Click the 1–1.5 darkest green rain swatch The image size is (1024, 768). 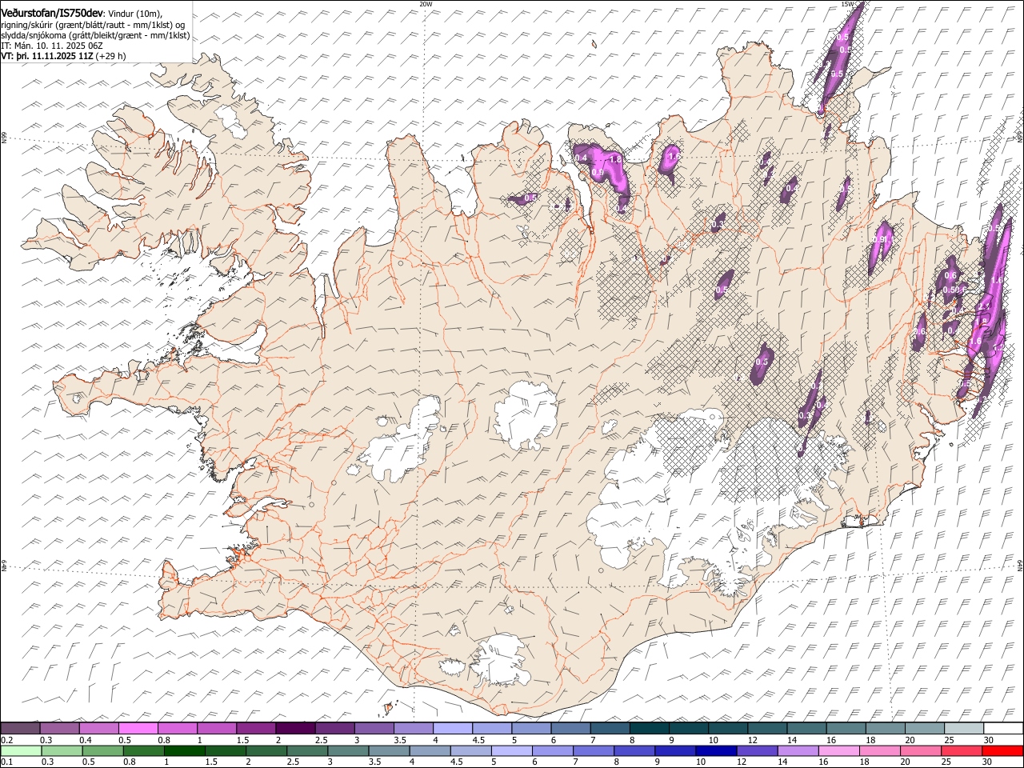pos(185,750)
